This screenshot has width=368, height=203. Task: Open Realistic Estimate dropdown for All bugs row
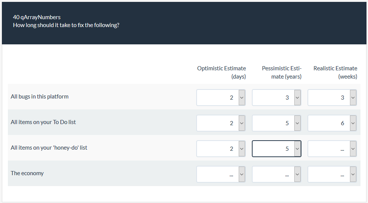click(x=332, y=97)
